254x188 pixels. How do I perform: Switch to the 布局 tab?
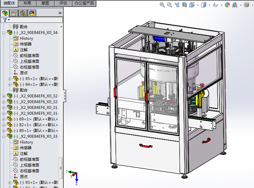(x=27, y=3)
